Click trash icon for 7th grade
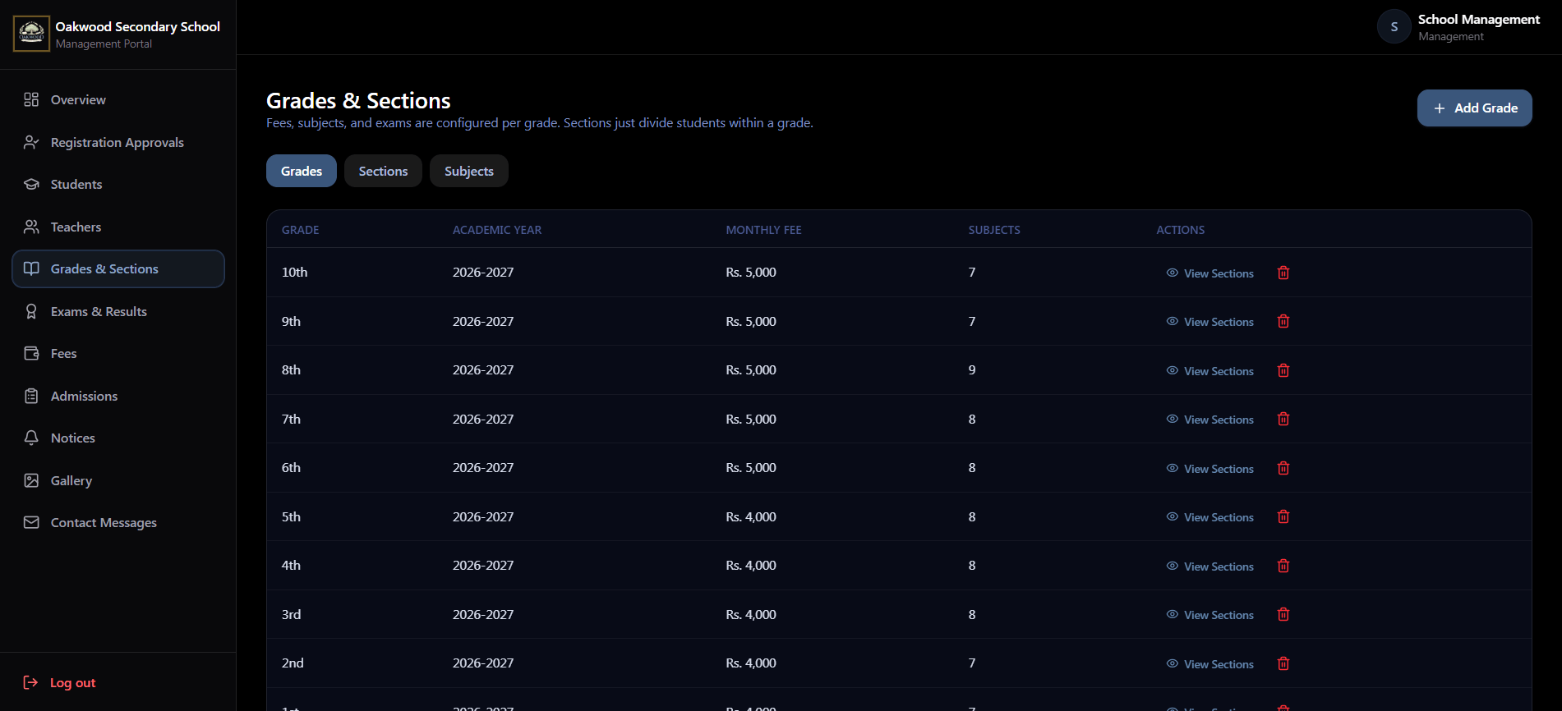The height and width of the screenshot is (711, 1562). [x=1283, y=419]
